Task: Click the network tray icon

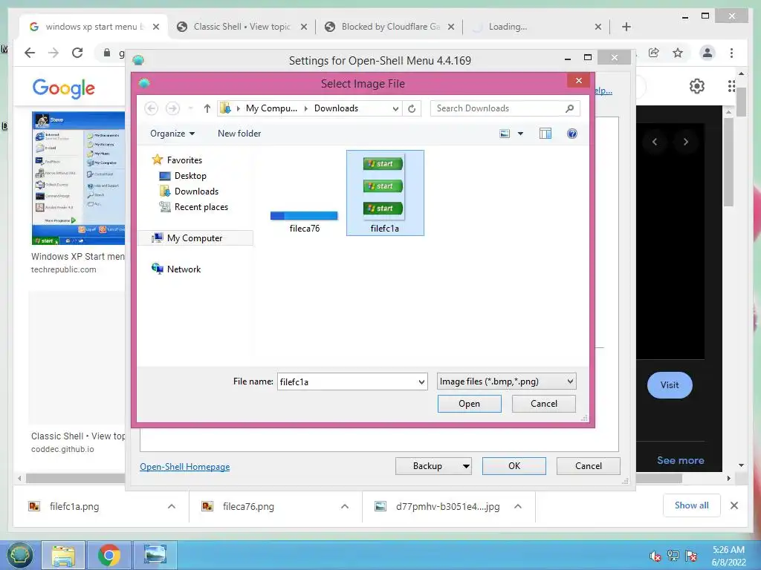Action: (x=673, y=556)
